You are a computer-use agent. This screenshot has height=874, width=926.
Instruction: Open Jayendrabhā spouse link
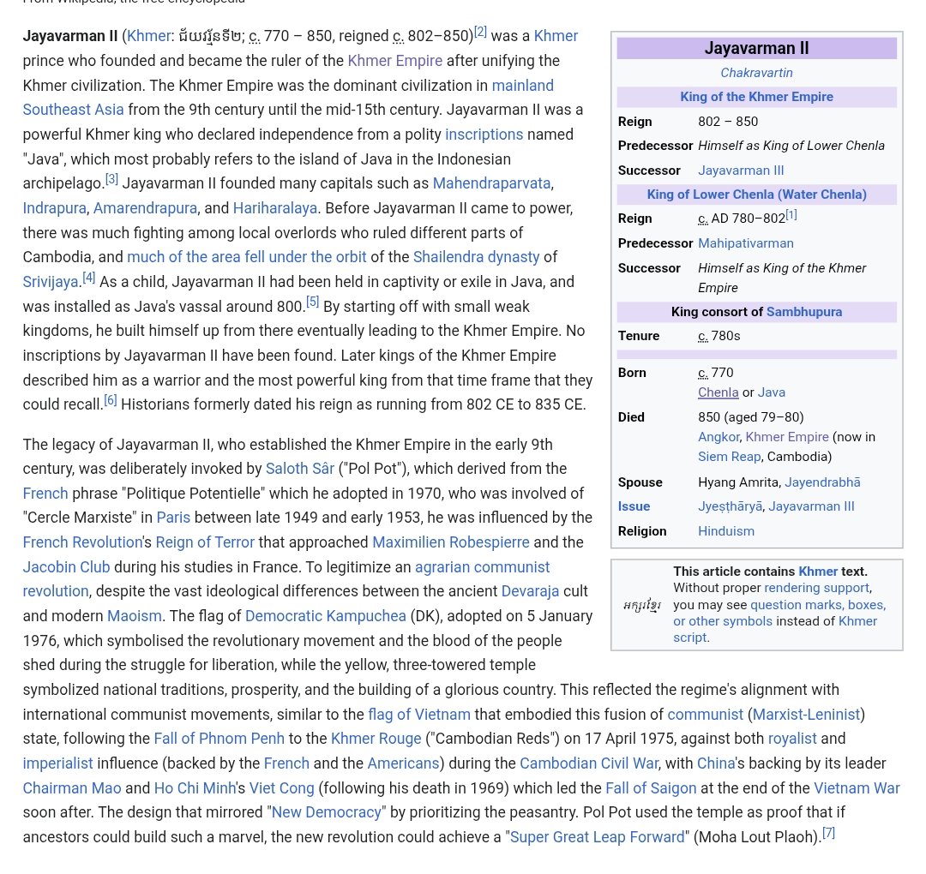click(x=822, y=482)
